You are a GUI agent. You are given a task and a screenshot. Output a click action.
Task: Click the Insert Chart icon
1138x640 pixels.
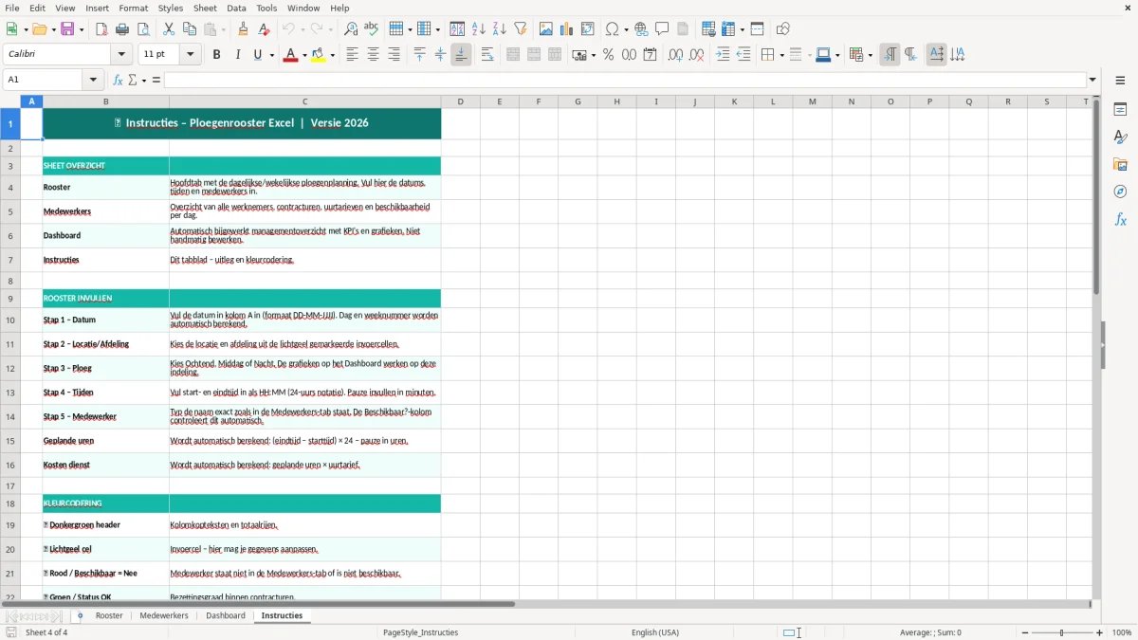[x=567, y=29]
